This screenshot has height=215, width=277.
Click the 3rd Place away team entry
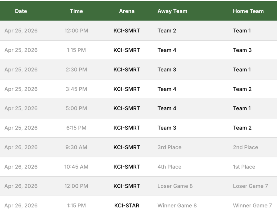[169, 147]
